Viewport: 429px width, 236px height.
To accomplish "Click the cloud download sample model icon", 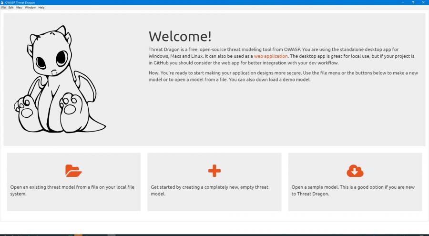I will pyautogui.click(x=355, y=171).
